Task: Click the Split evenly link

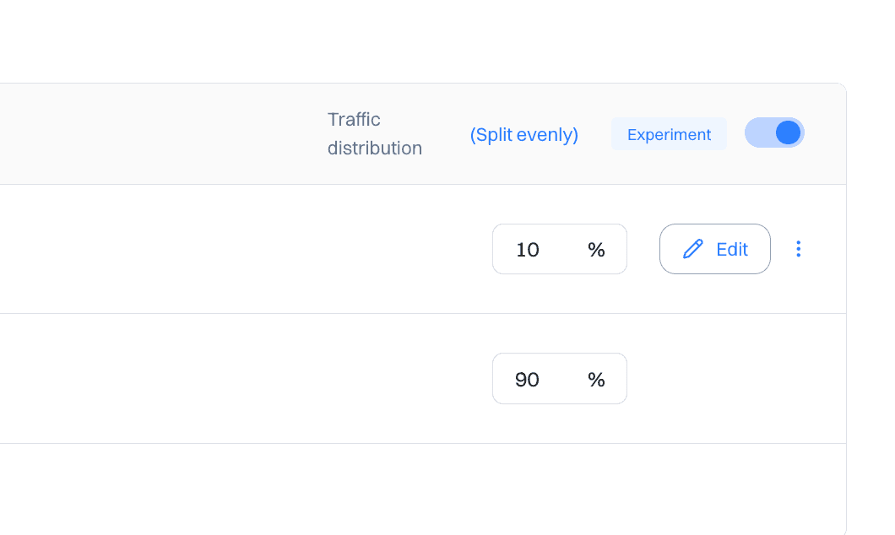Action: click(x=523, y=135)
